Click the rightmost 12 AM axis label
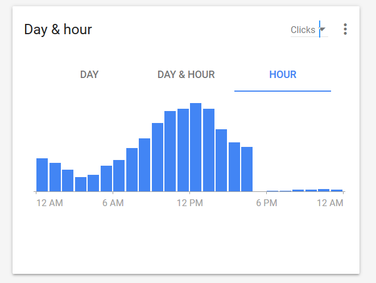This screenshot has width=376, height=283. [330, 203]
